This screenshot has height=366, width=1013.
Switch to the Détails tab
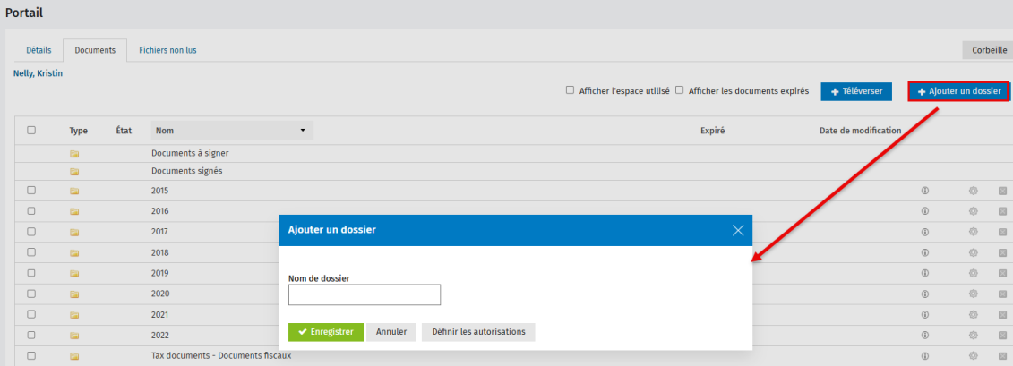pyautogui.click(x=39, y=50)
